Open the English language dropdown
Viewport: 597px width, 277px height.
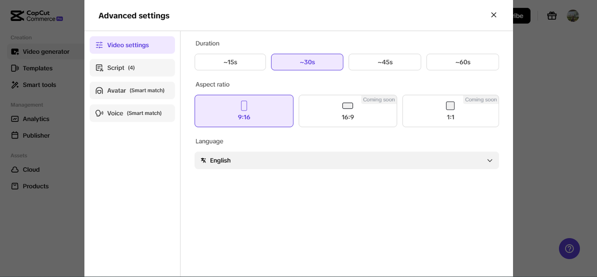(x=347, y=160)
